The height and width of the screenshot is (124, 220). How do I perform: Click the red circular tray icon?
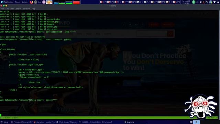204,2
